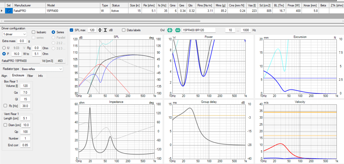This screenshot has height=164, width=344.
Task: Click the Model column header
Action: click(x=73, y=5)
